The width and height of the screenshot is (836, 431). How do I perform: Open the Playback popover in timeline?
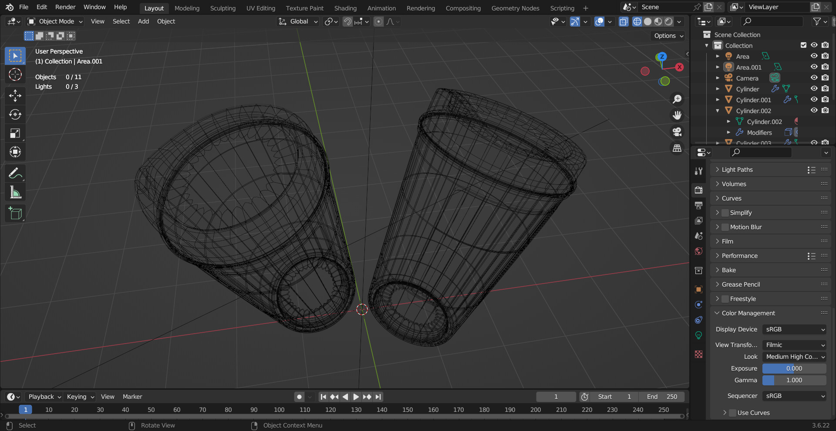(44, 397)
